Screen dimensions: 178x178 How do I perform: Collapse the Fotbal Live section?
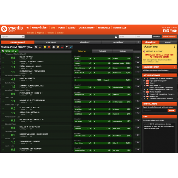pyautogui.click(x=16, y=51)
